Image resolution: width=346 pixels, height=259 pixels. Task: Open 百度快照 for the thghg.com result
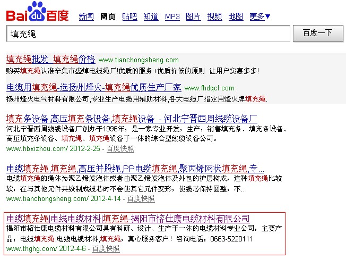[106, 248]
